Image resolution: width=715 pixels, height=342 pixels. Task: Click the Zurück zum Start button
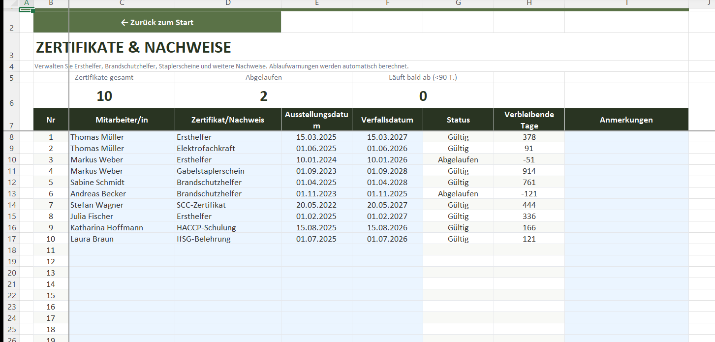click(x=157, y=22)
